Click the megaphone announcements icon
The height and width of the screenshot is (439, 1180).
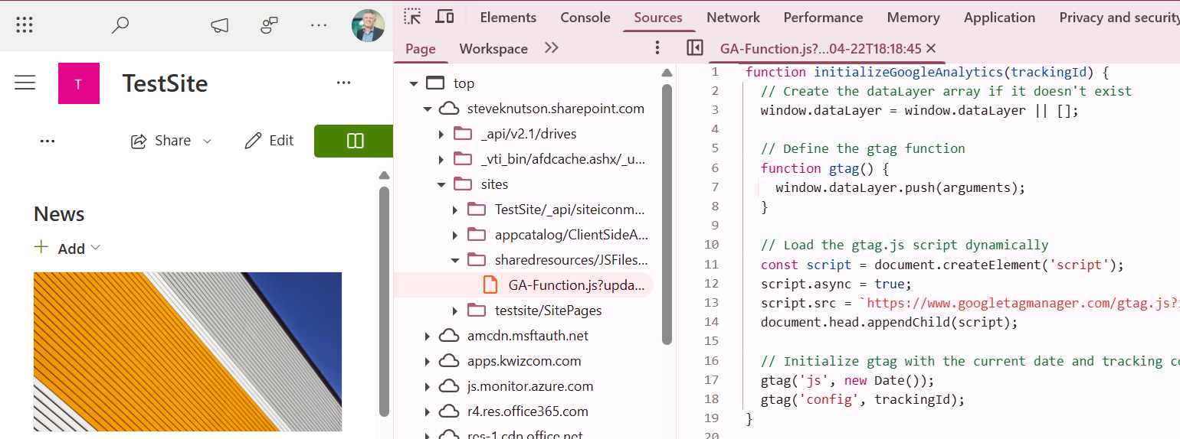click(x=219, y=25)
